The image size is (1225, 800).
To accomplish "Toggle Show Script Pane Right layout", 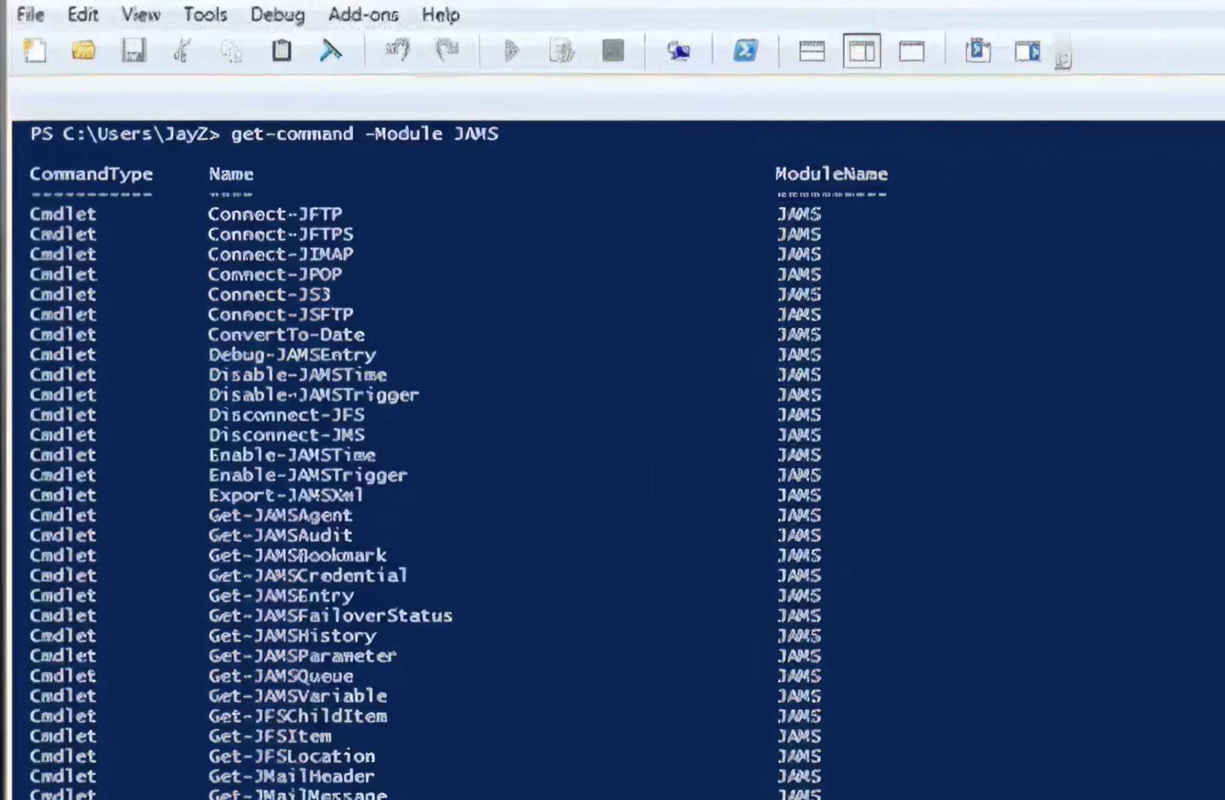I will (x=861, y=52).
